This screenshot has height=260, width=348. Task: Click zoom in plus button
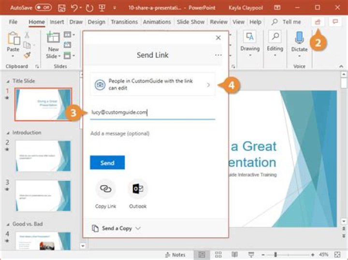(313, 255)
